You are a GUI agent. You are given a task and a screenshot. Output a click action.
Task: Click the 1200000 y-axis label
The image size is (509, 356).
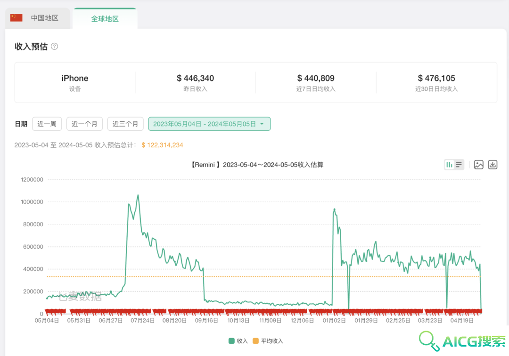(32, 180)
